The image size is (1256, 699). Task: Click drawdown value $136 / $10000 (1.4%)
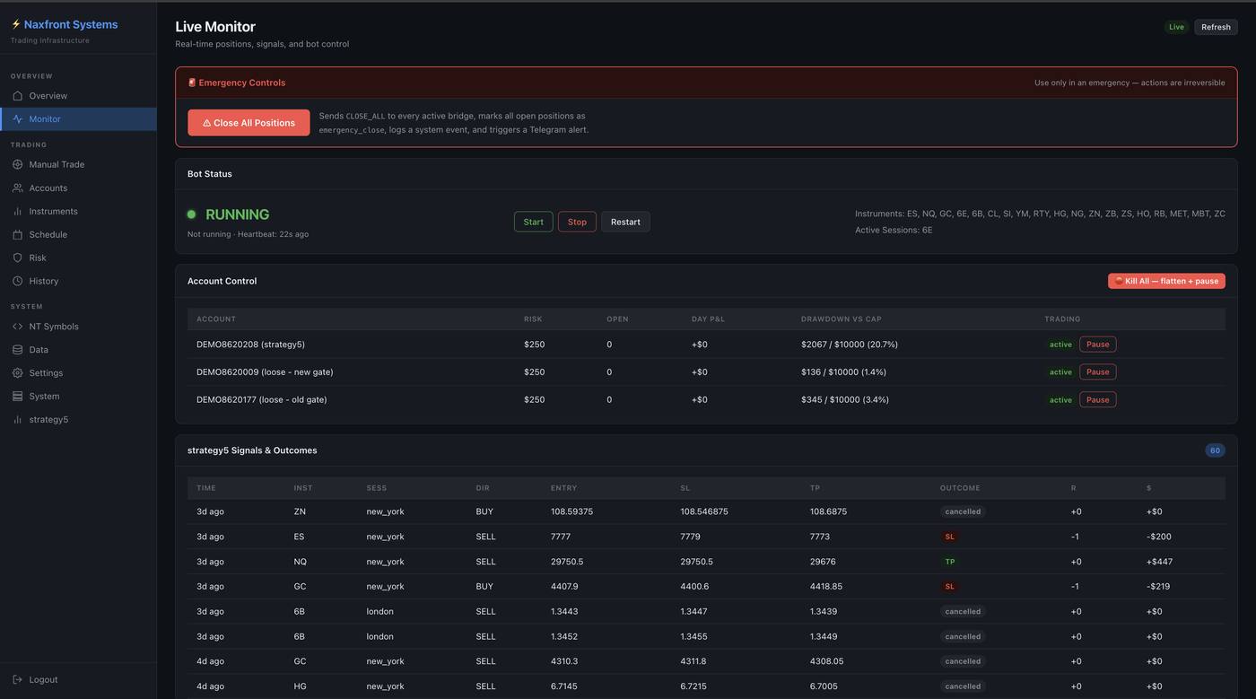pyautogui.click(x=843, y=372)
